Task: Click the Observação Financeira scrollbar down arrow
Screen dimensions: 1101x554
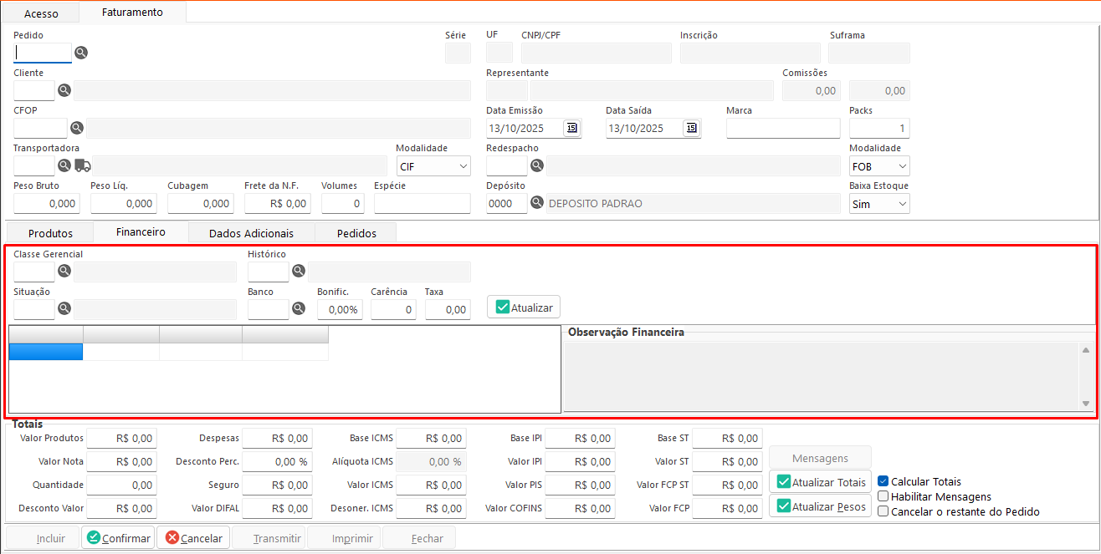Action: click(1086, 404)
